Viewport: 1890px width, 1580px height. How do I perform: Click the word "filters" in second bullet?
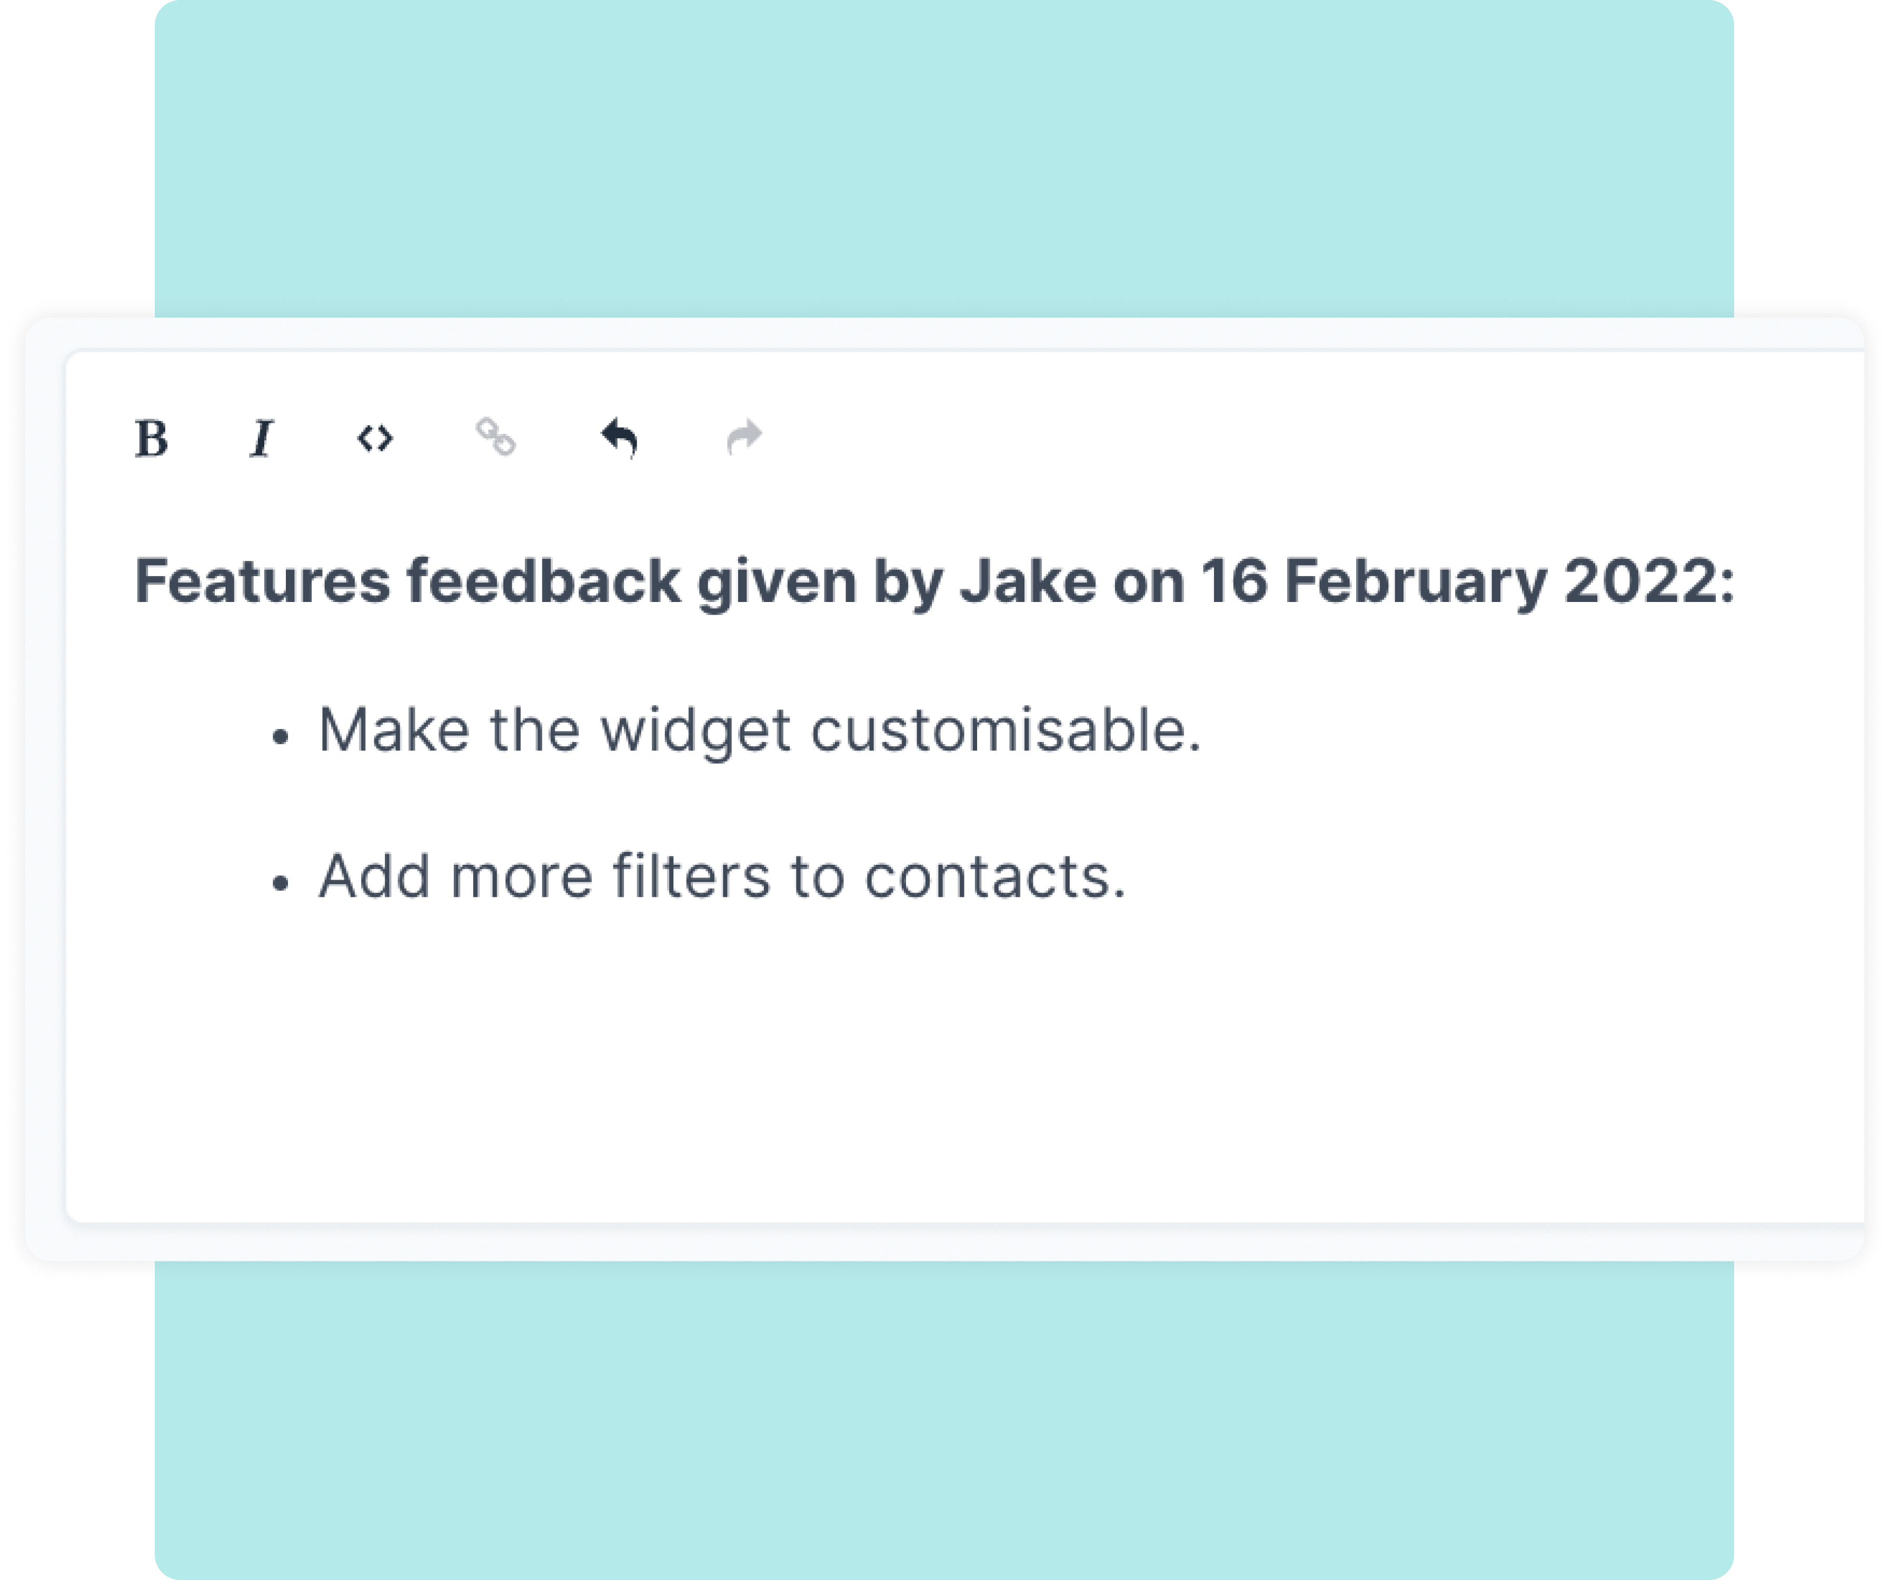[x=691, y=876]
